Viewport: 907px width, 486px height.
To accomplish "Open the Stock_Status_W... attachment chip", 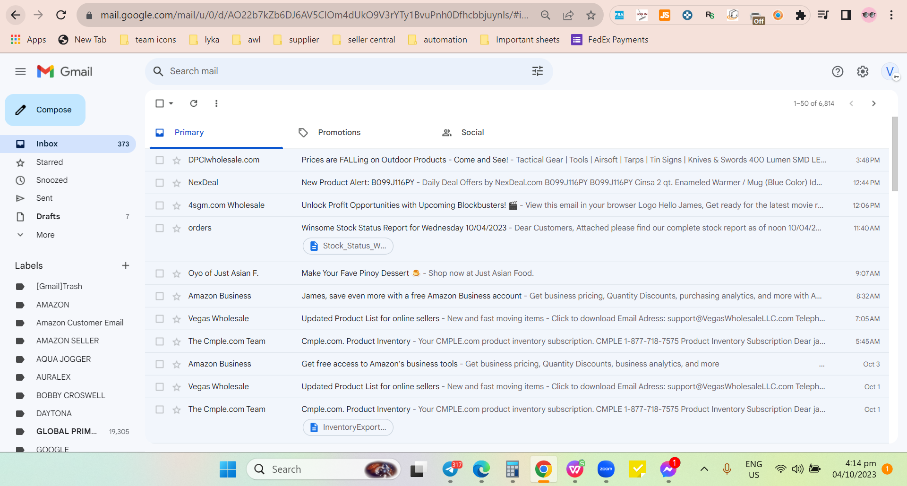I will click(x=348, y=246).
